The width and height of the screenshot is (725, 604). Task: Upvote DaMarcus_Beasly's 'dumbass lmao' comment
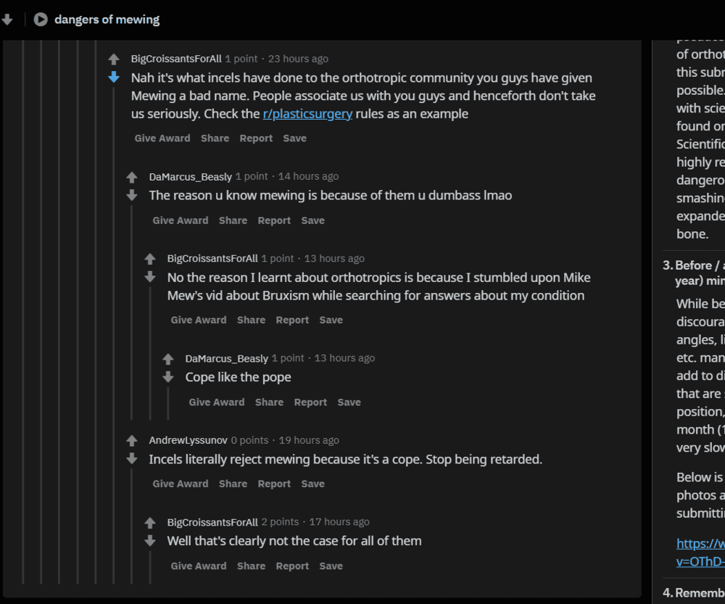(132, 177)
